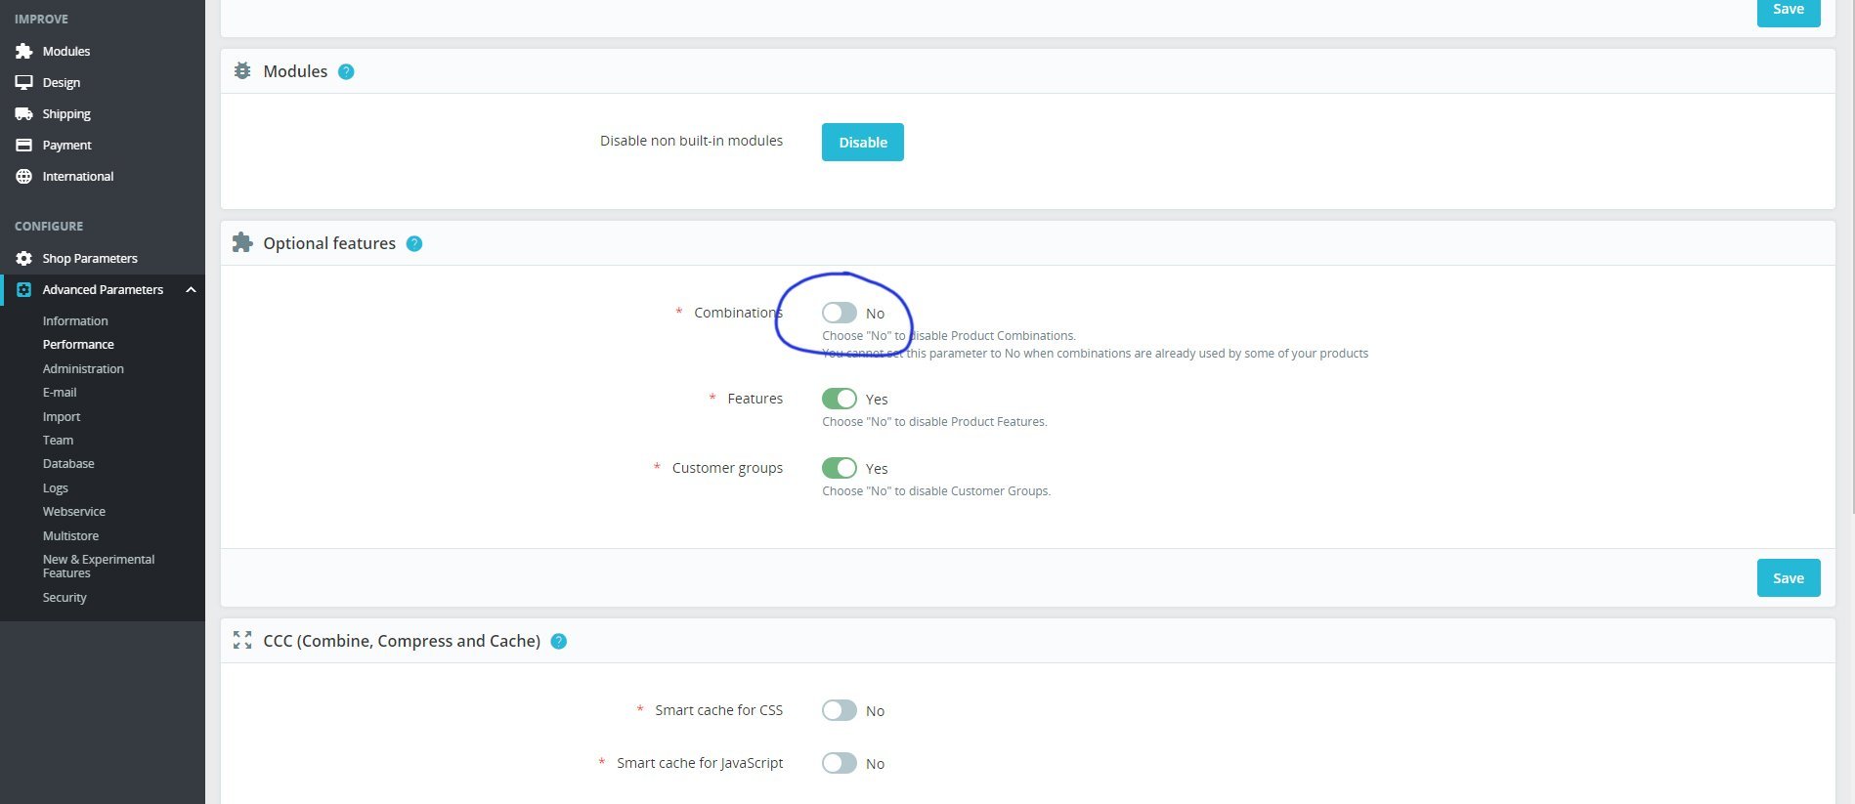The height and width of the screenshot is (804, 1855).
Task: Click the Advanced Parameters icon
Action: [23, 289]
